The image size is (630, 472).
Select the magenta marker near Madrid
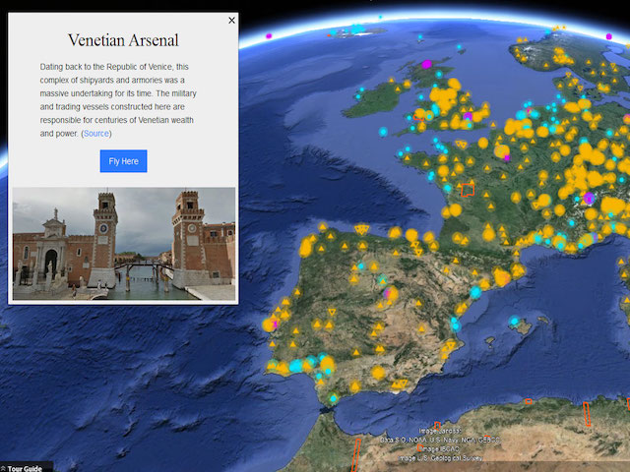(x=388, y=293)
